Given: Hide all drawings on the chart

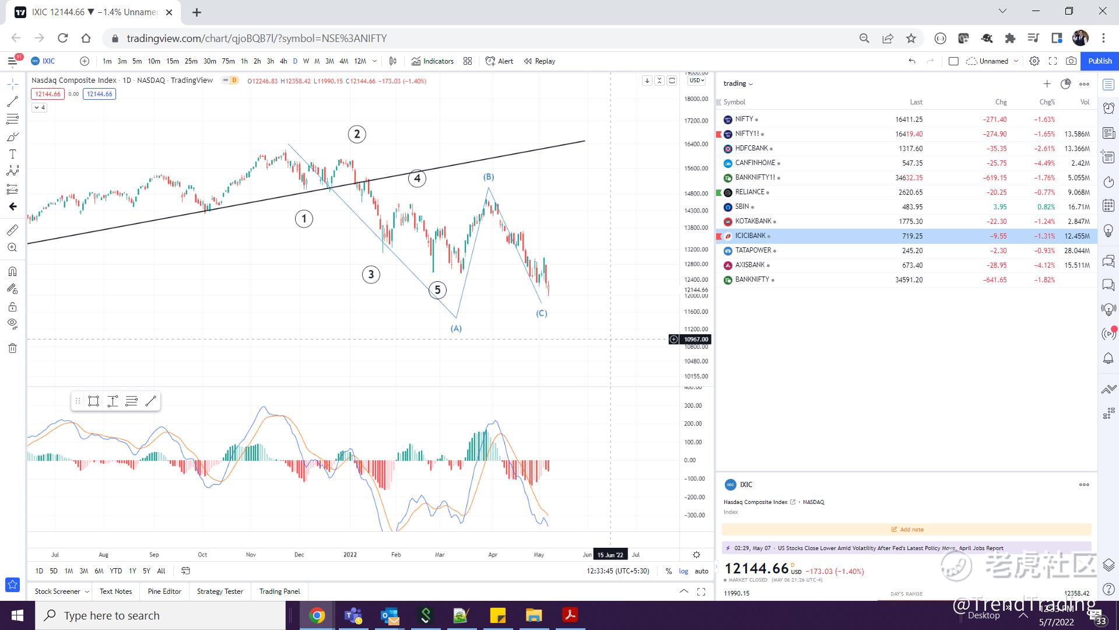Looking at the screenshot, I should [12, 324].
